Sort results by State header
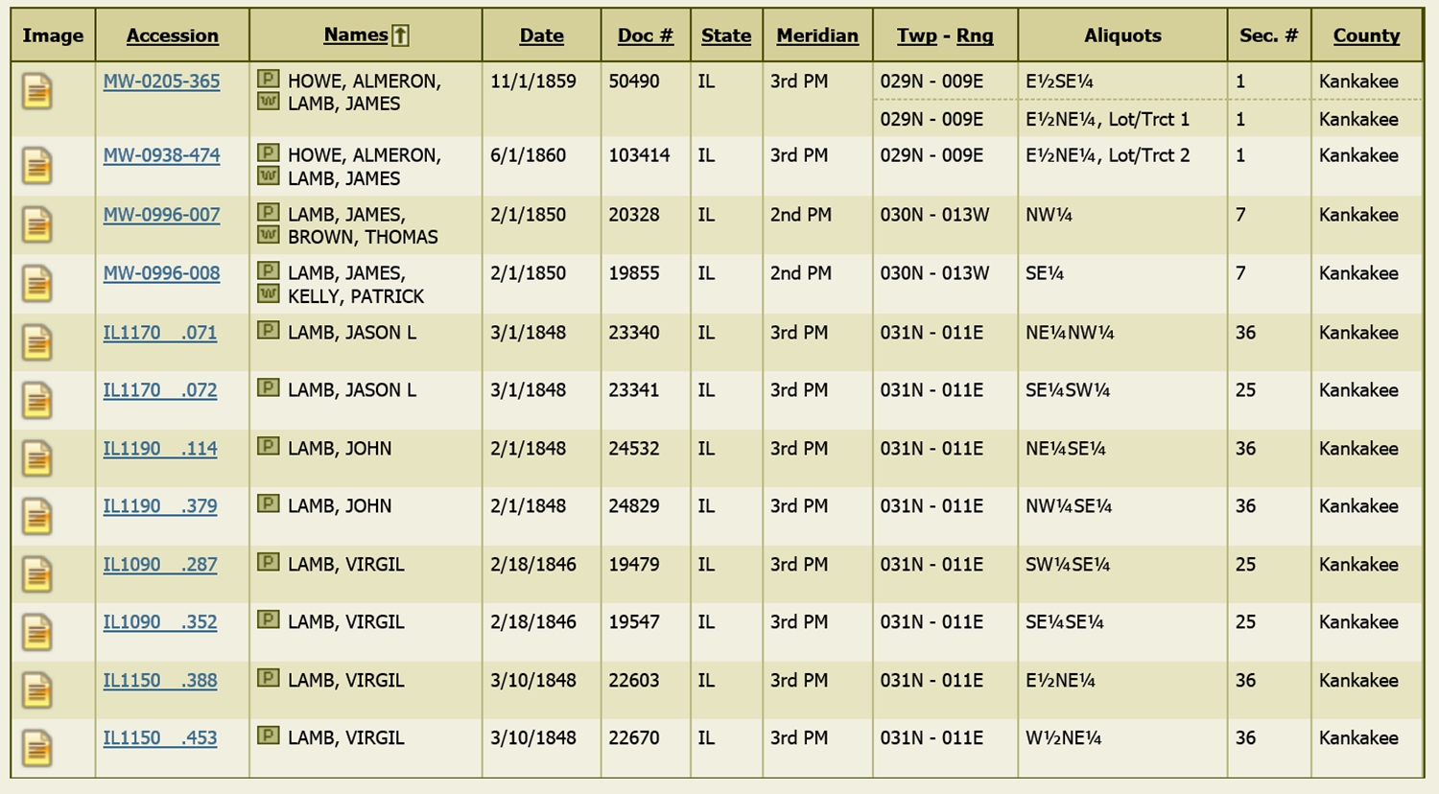This screenshot has width=1439, height=794. pos(726,35)
